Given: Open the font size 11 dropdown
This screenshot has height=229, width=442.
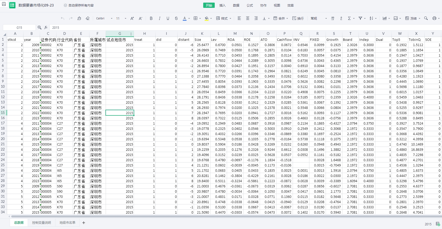Looking at the screenshot, I should tap(121, 18).
